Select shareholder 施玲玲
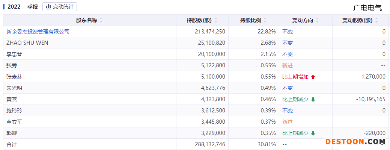390x150 pixels. [14, 111]
